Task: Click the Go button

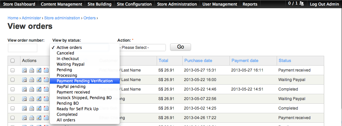Action: [x=181, y=47]
